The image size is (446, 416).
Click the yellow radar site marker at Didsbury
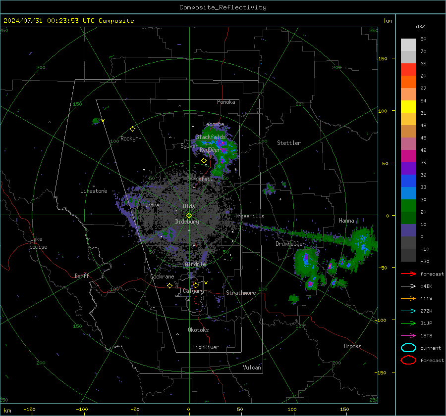click(189, 216)
